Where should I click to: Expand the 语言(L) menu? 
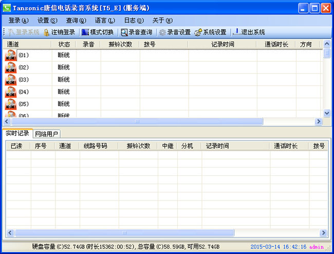pyautogui.click(x=105, y=21)
